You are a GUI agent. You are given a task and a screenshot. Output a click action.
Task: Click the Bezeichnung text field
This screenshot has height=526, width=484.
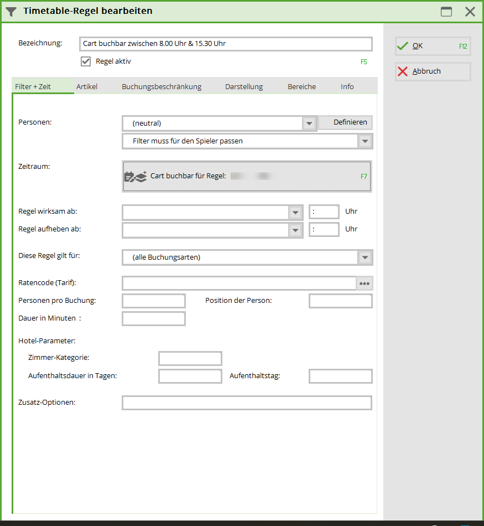226,44
